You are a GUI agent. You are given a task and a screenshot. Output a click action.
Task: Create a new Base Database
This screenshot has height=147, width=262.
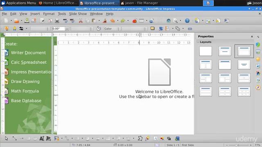pos(23,101)
